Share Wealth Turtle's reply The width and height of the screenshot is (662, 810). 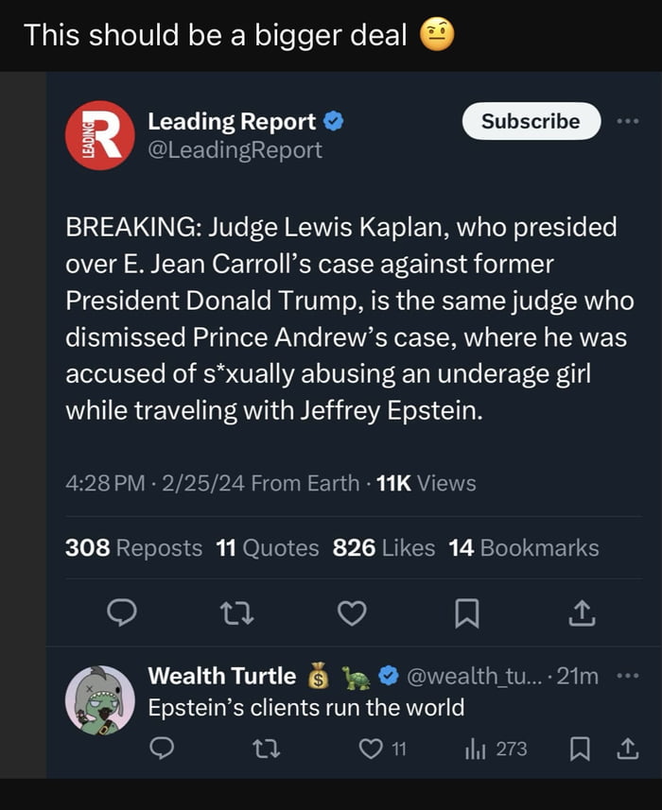(627, 750)
